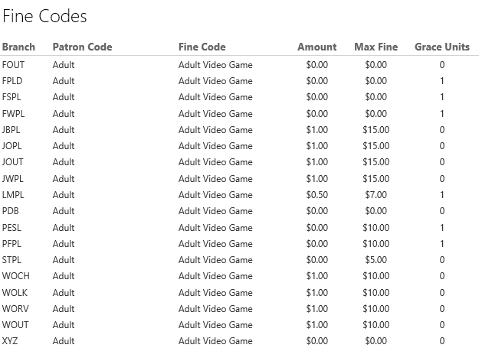Viewport: 492px width, 361px height.
Task: Click the Branch column header
Action: point(18,47)
